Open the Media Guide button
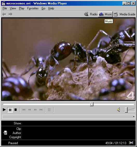Screen dimensions: 137x147 tap(125, 14)
